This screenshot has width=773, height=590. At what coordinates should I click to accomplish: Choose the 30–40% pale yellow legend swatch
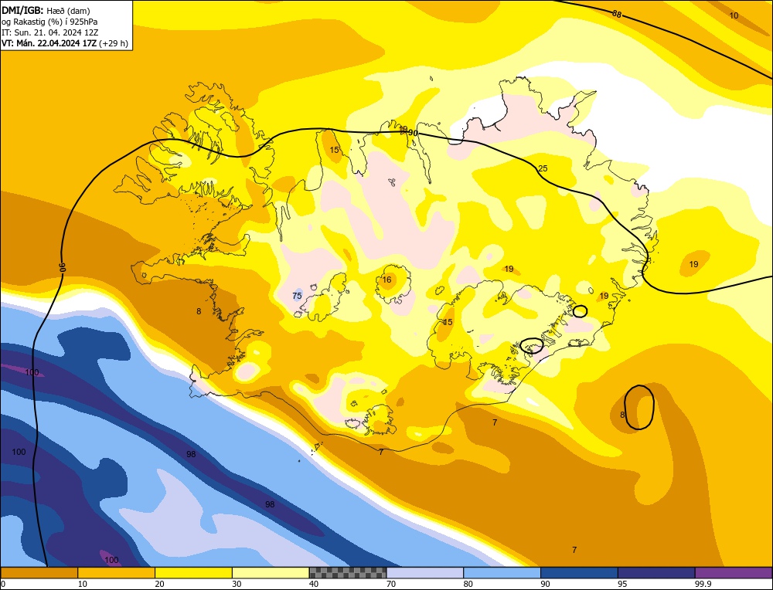point(271,573)
